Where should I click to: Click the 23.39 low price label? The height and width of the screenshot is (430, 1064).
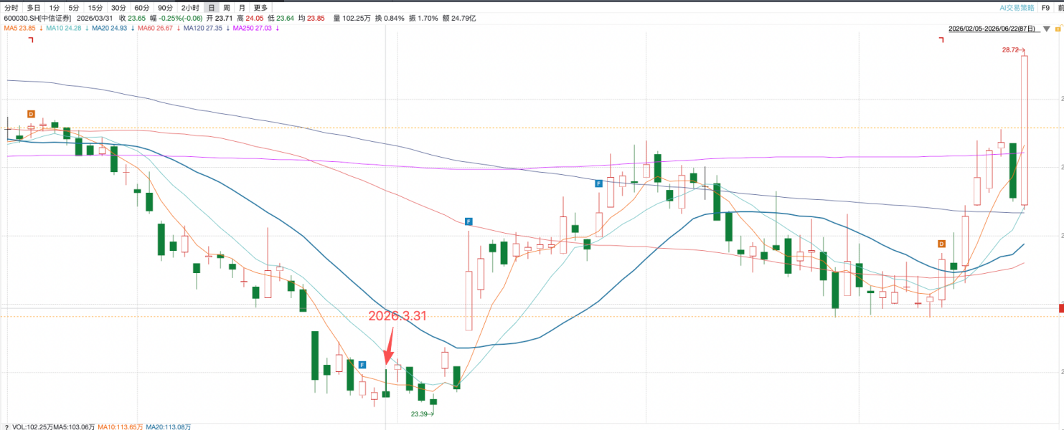419,414
